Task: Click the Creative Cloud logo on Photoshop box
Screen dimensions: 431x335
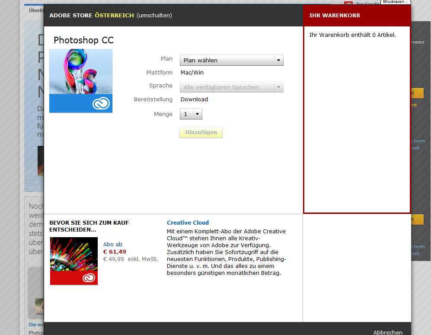Action: pyautogui.click(x=101, y=103)
